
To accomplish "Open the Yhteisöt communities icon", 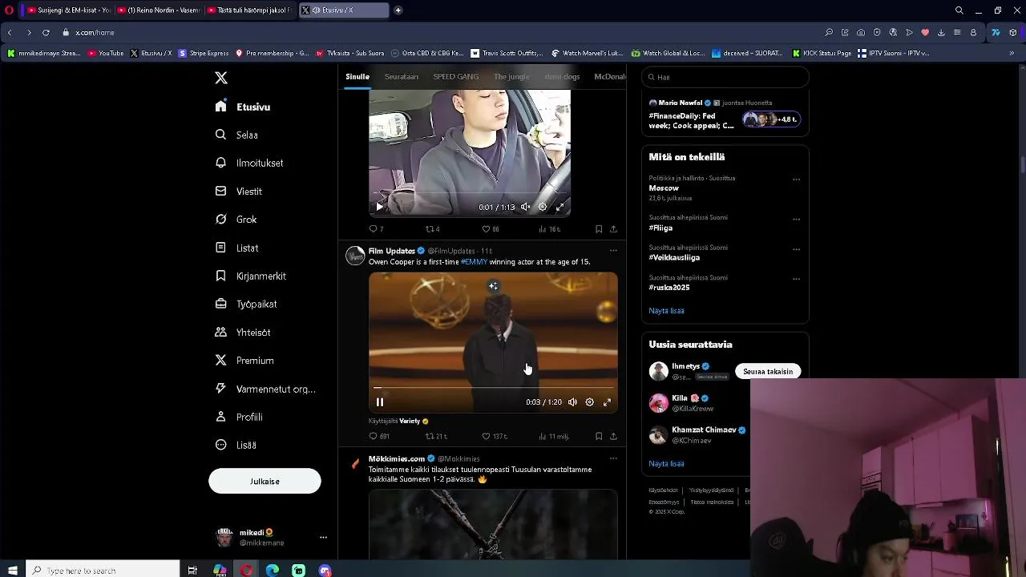I will [x=220, y=332].
